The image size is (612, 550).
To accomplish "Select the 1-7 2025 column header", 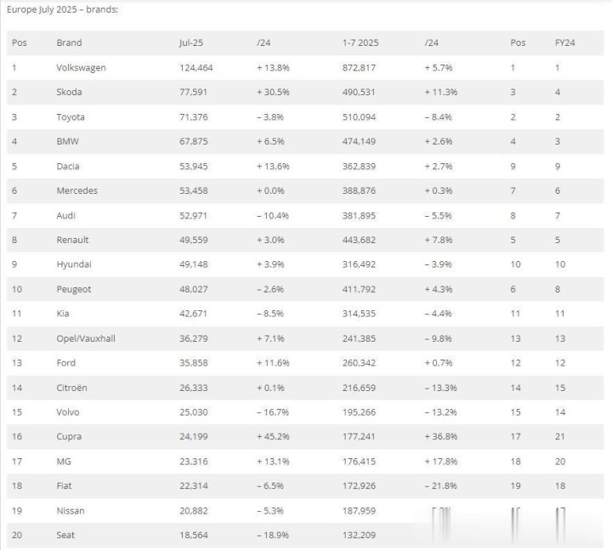I will tap(360, 43).
